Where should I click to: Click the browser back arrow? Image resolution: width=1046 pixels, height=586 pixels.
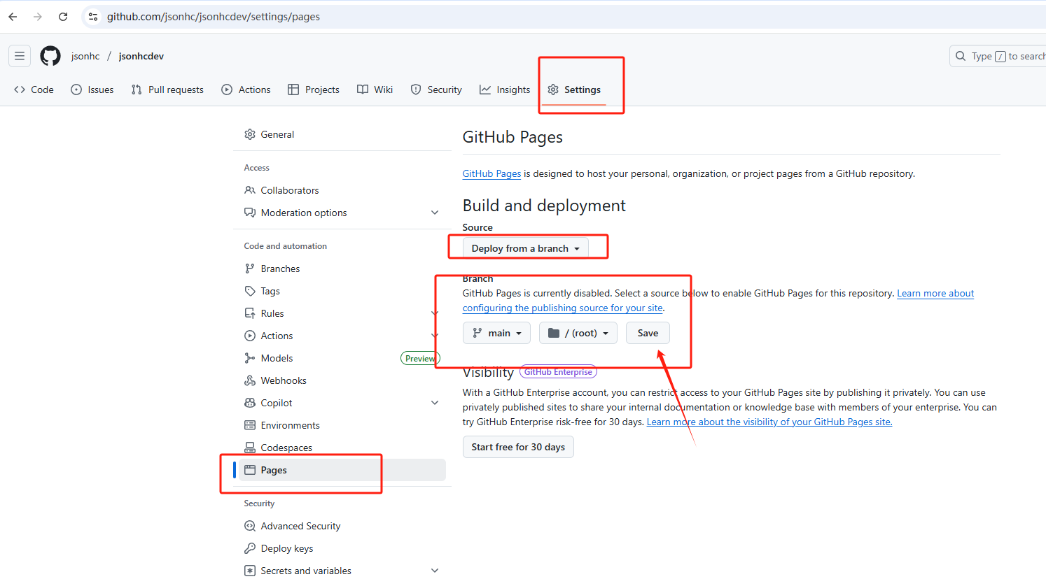point(13,17)
